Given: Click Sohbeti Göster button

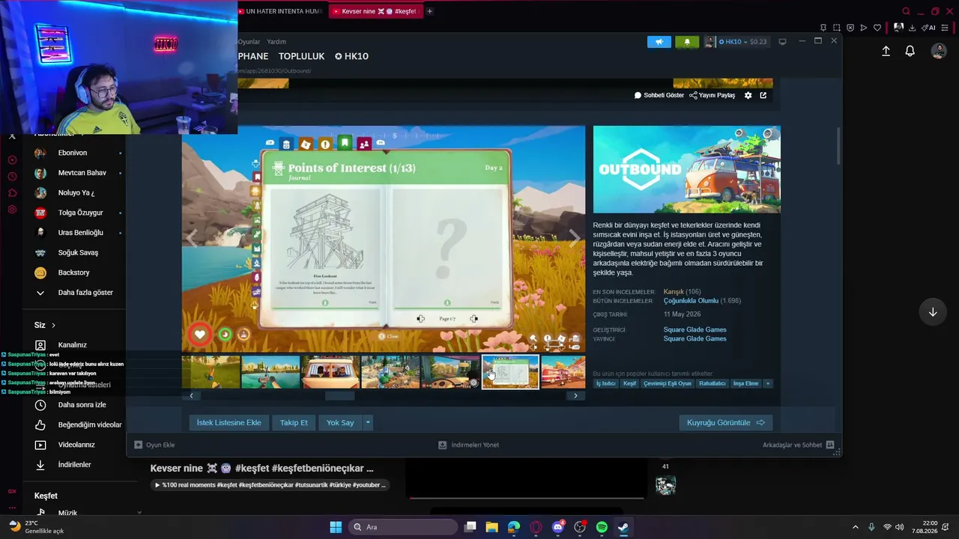Looking at the screenshot, I should (x=659, y=95).
